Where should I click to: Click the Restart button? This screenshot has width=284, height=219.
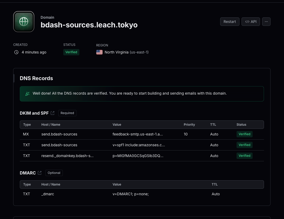click(229, 22)
